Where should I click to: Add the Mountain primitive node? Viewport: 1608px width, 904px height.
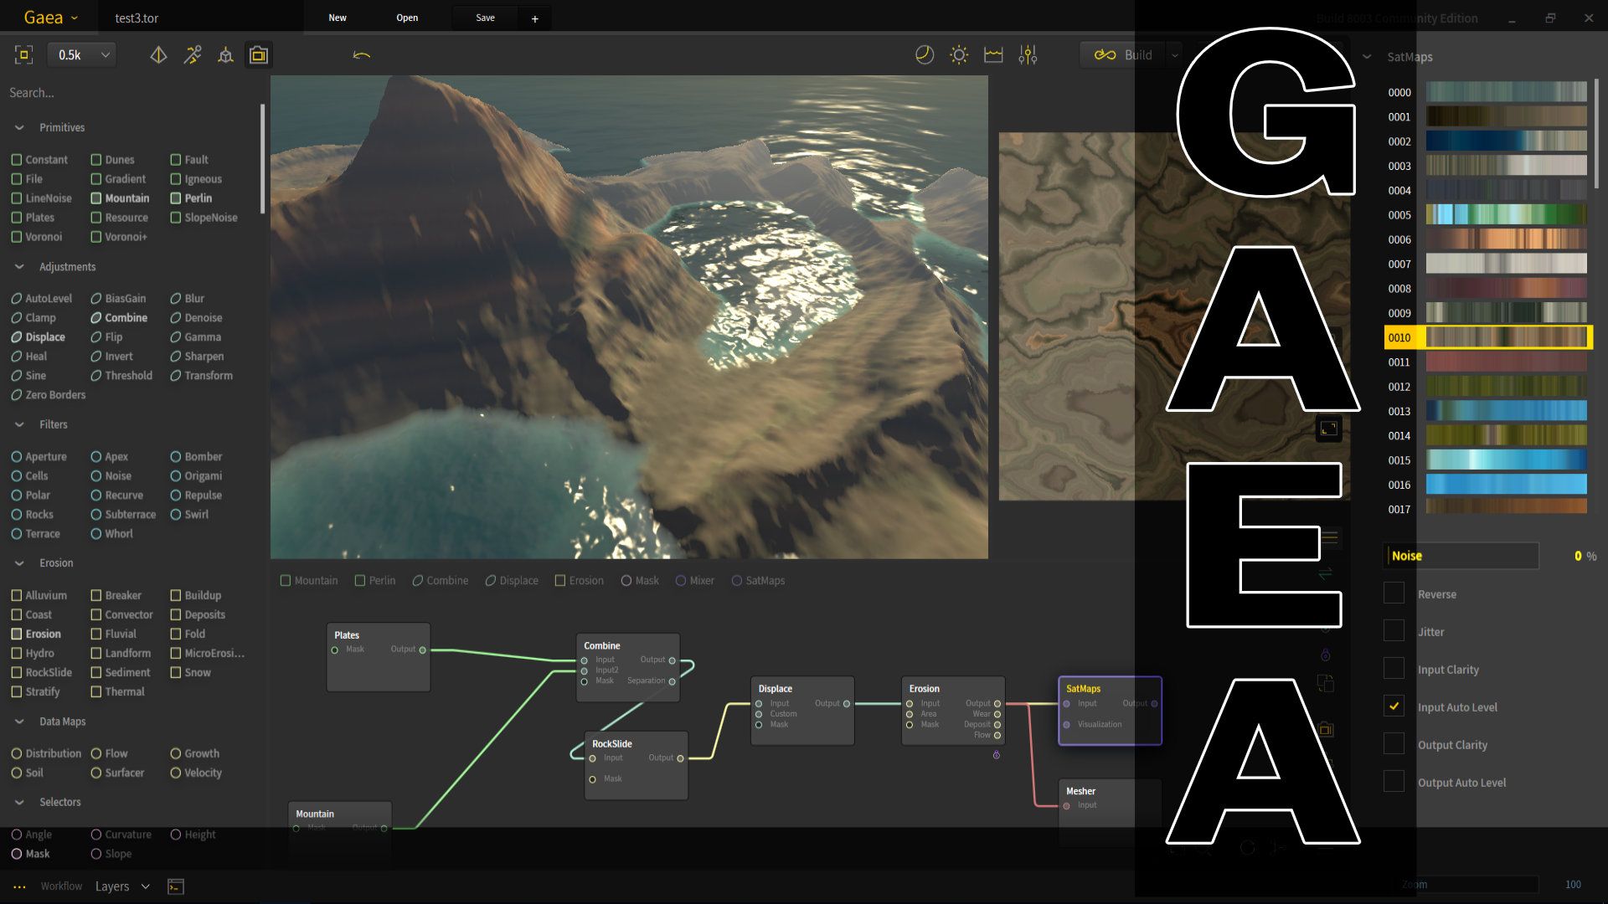120,198
